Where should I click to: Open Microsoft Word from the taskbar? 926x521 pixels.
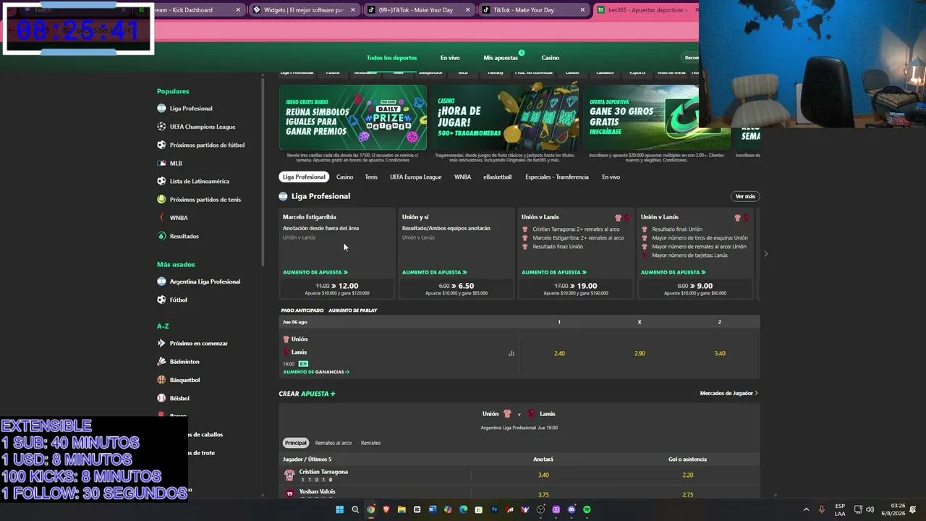433,509
